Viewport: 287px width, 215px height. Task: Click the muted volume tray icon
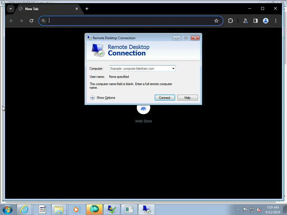[x=259, y=210]
